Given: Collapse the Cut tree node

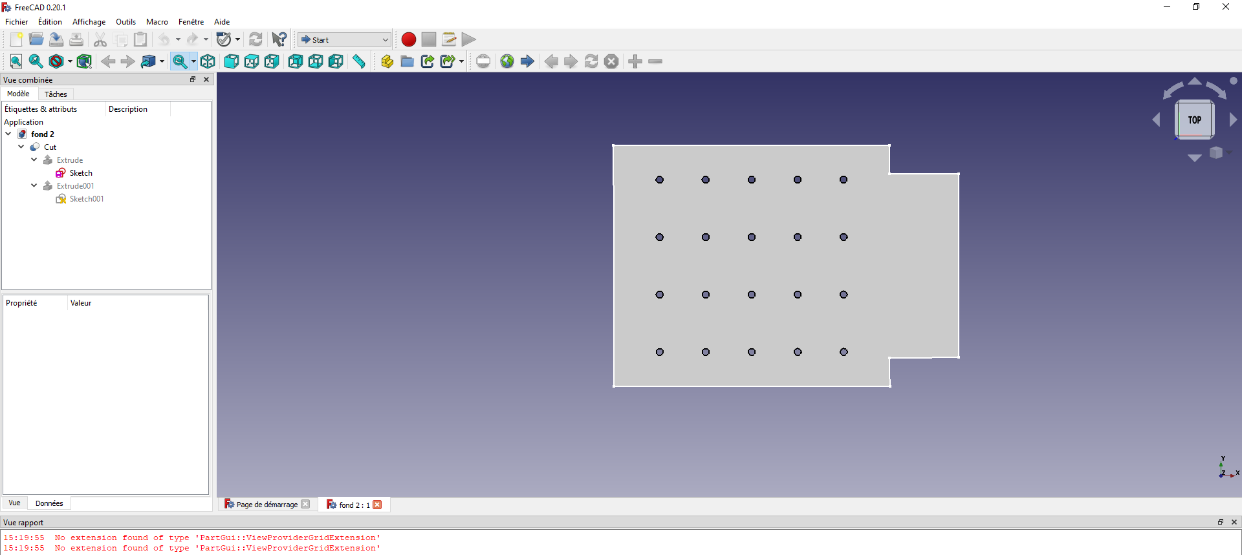Looking at the screenshot, I should [x=21, y=147].
